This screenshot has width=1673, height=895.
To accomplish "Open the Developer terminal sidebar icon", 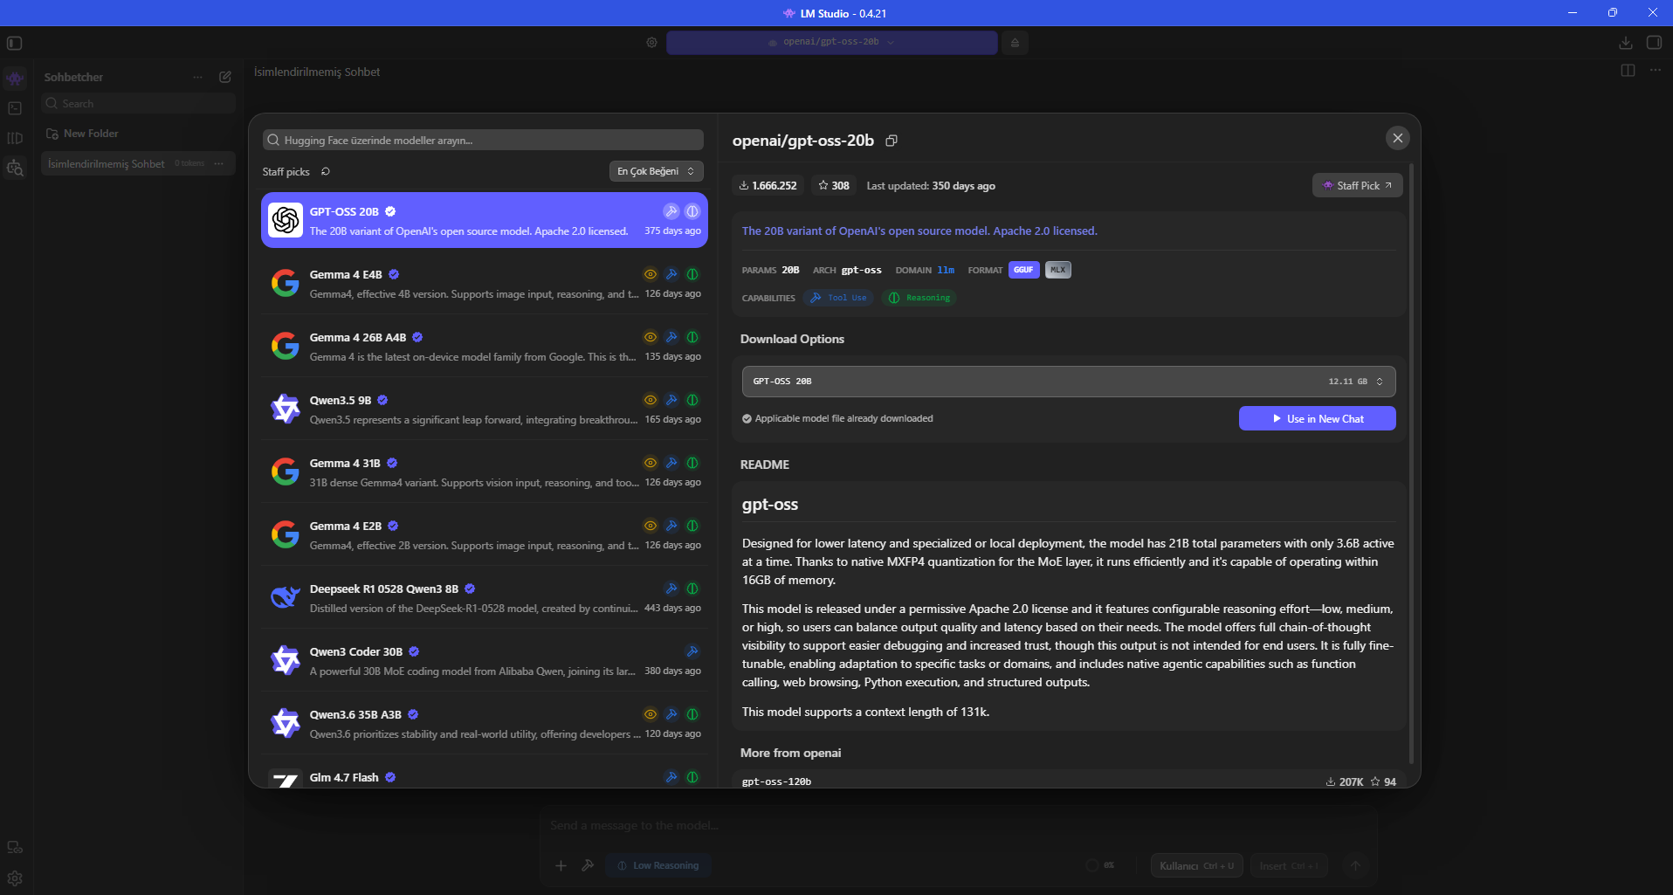I will click(15, 108).
